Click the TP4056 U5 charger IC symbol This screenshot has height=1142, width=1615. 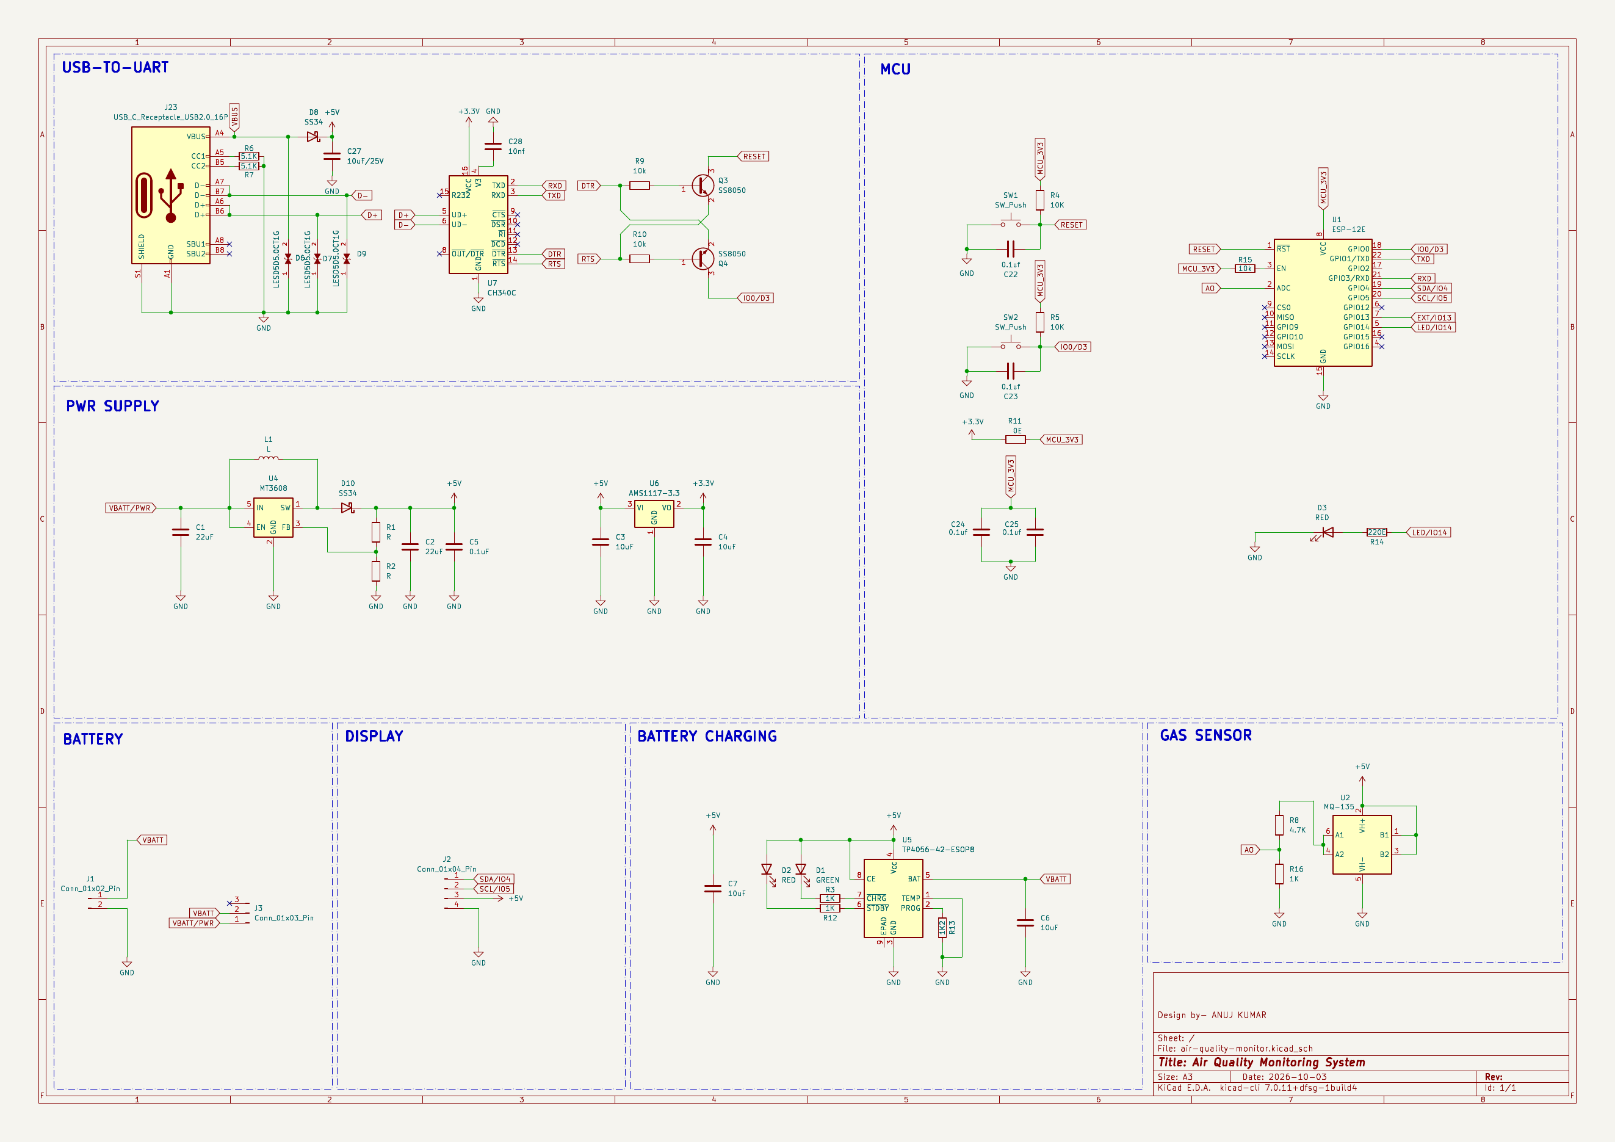click(x=894, y=898)
